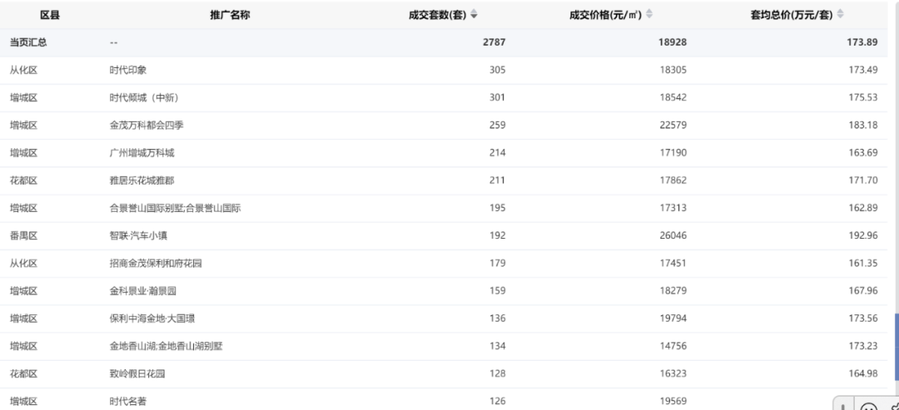Select project name 时代印象
This screenshot has height=410, width=899.
click(x=128, y=70)
